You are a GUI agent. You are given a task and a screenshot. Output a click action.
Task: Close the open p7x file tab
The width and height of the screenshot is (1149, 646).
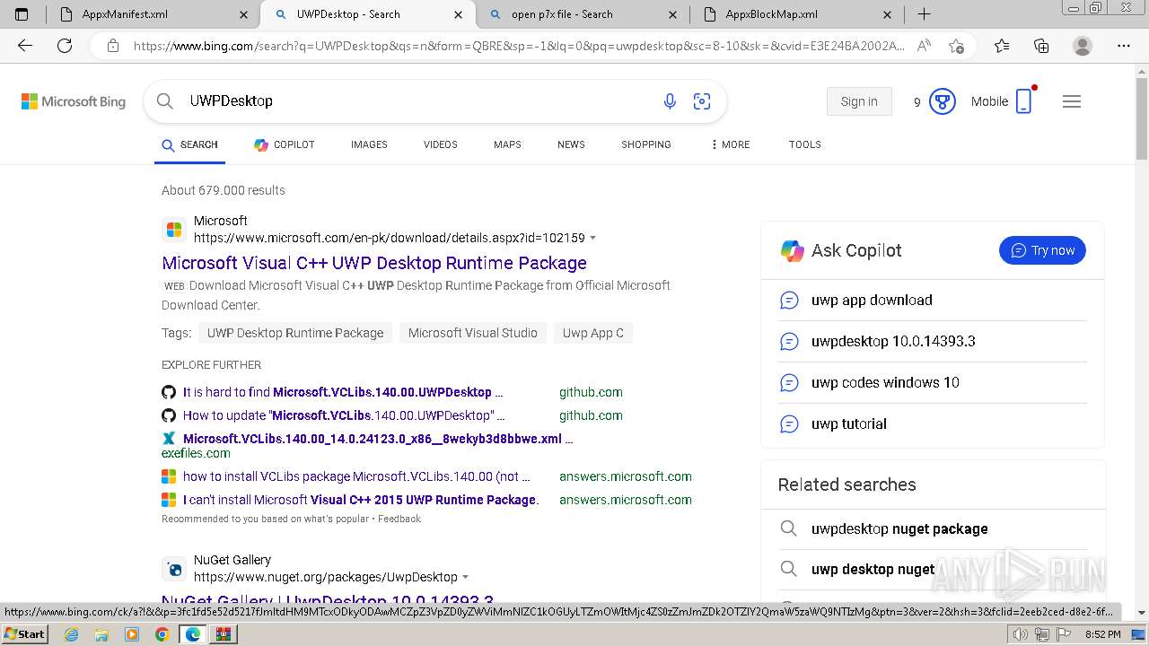[x=673, y=14]
